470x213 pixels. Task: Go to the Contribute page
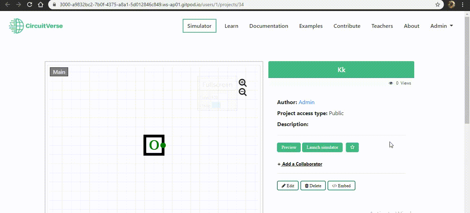(347, 26)
